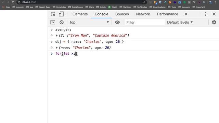Viewport: 219px width, 123px height.
Task: Open the Default levels dropdown
Action: 180,22
